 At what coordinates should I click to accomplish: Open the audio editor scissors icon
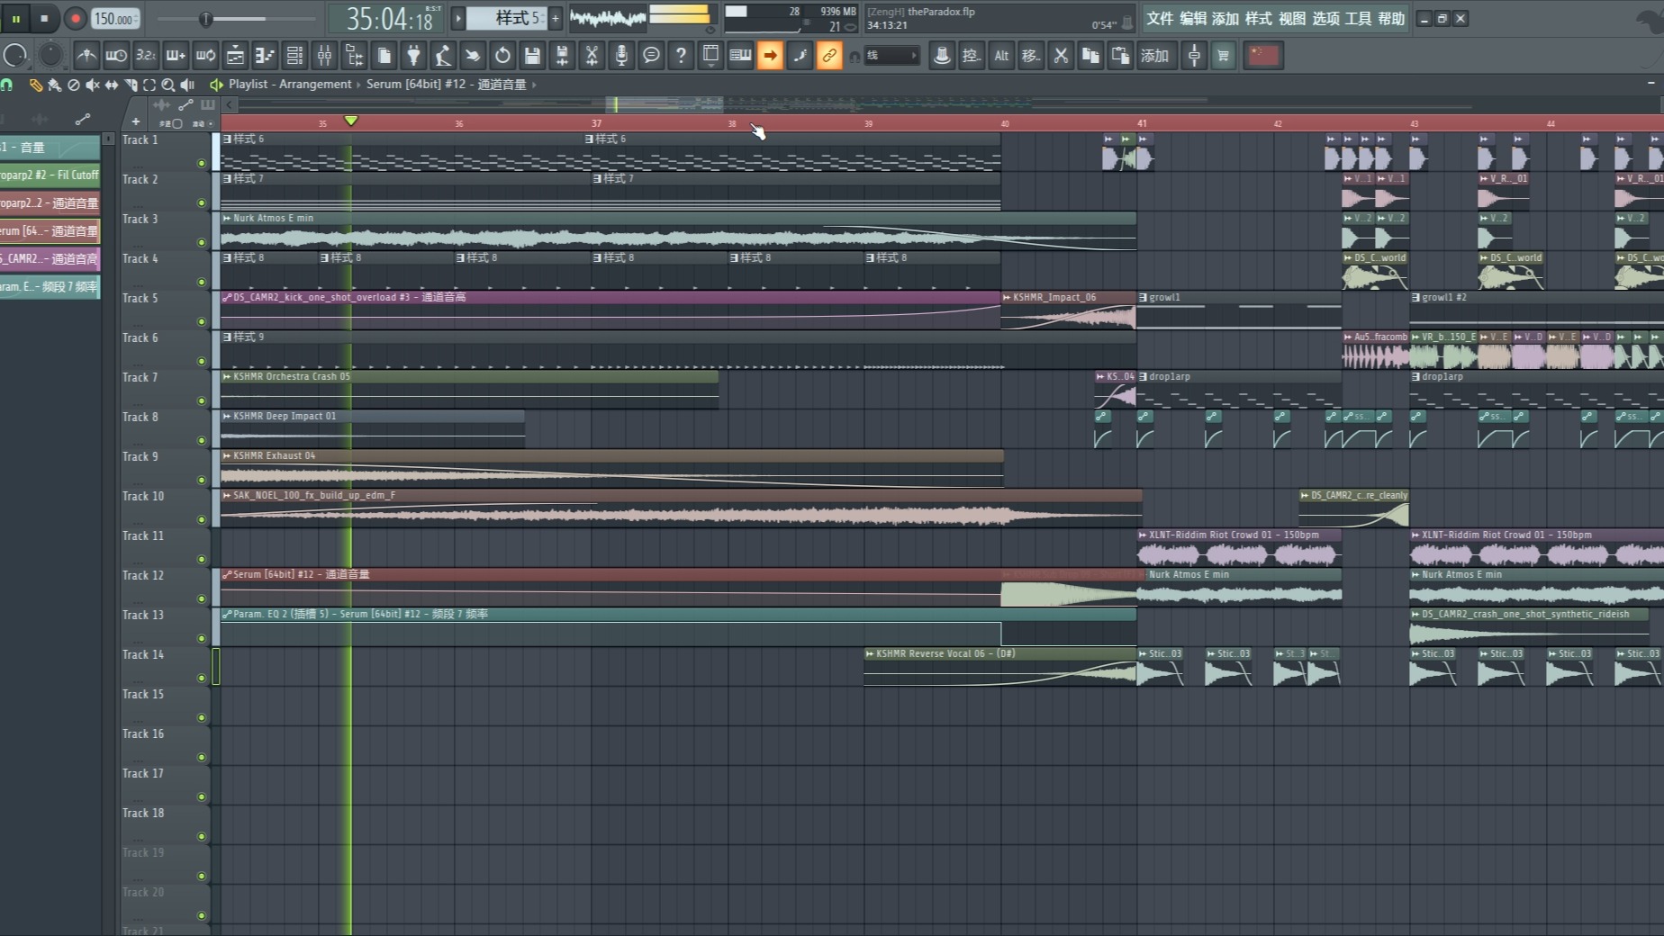592,56
